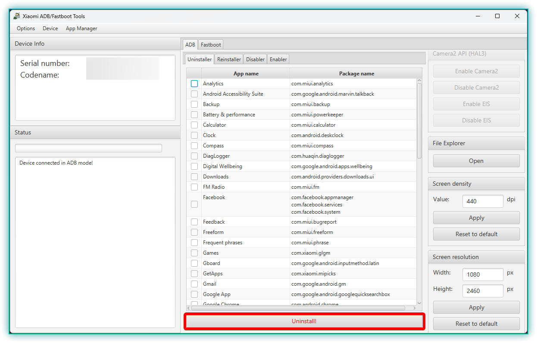The width and height of the screenshot is (537, 343).
Task: Focus the screen density dpi field
Action: point(483,201)
